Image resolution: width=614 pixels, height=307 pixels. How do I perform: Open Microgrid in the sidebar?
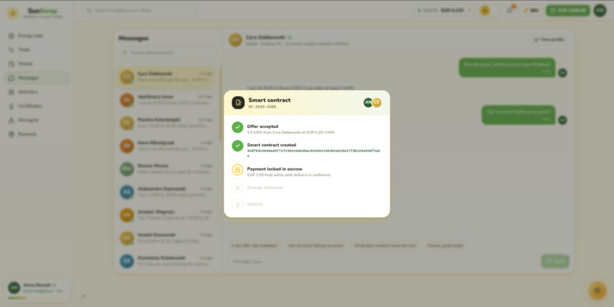coord(37,120)
